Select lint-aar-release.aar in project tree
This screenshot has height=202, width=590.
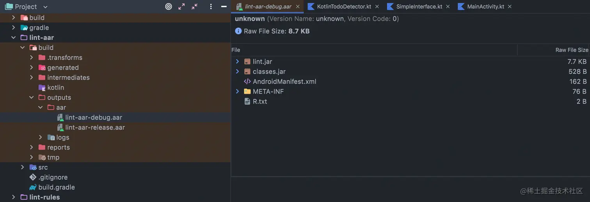tap(95, 128)
